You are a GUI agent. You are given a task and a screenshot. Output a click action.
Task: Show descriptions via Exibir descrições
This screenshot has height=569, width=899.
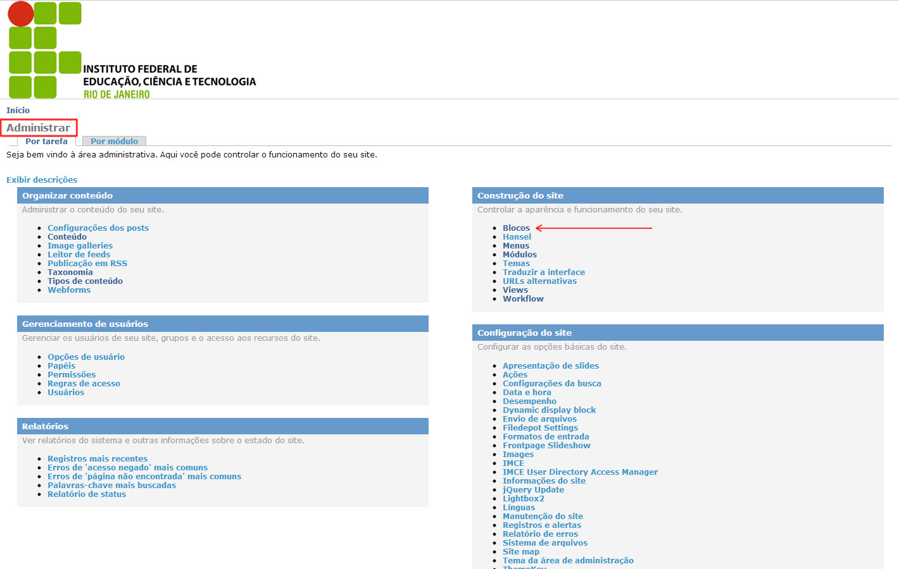click(x=42, y=180)
